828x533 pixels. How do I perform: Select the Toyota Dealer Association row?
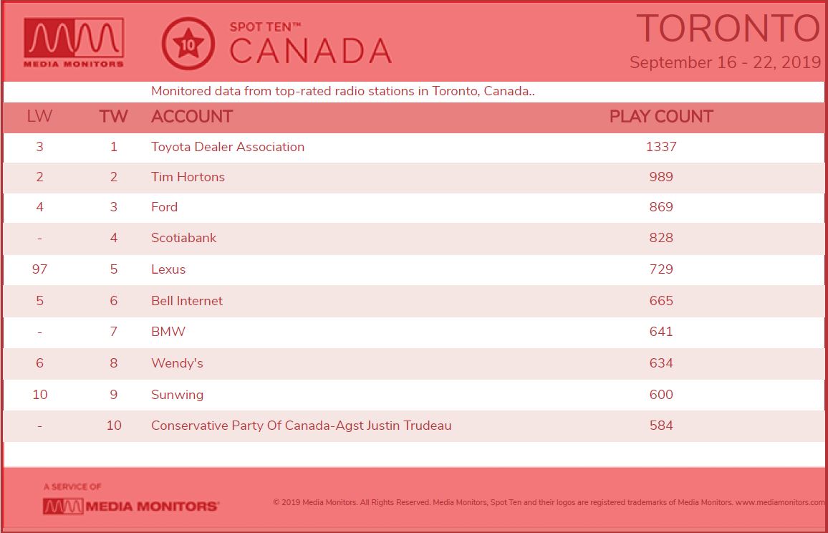[x=413, y=147]
